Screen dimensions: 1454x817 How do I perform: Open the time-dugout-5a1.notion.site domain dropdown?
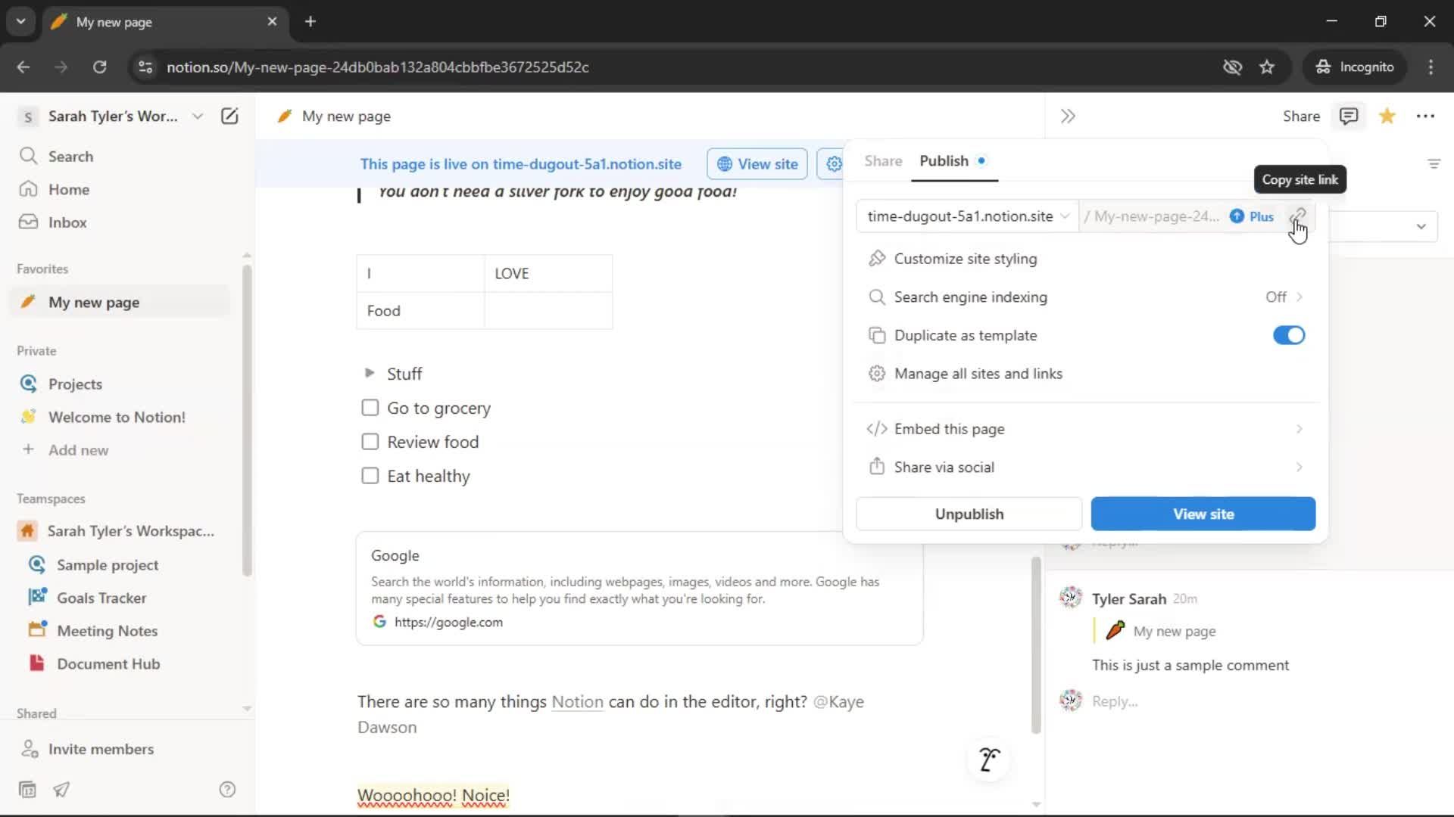click(x=967, y=216)
